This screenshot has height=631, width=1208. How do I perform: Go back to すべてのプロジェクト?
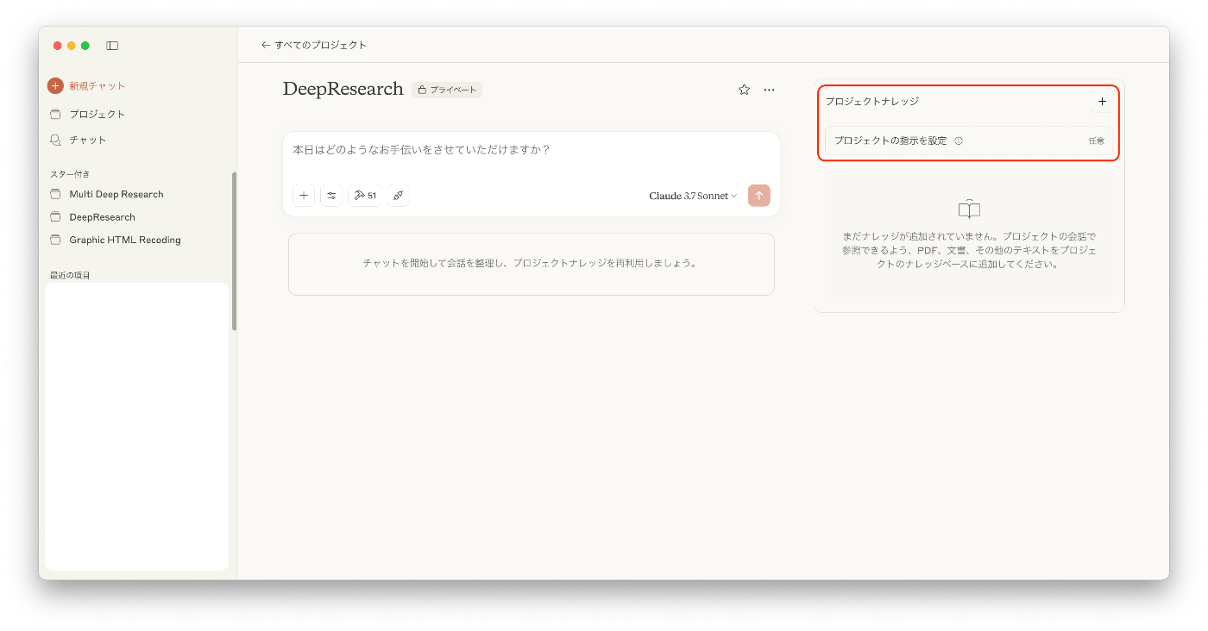pos(314,45)
